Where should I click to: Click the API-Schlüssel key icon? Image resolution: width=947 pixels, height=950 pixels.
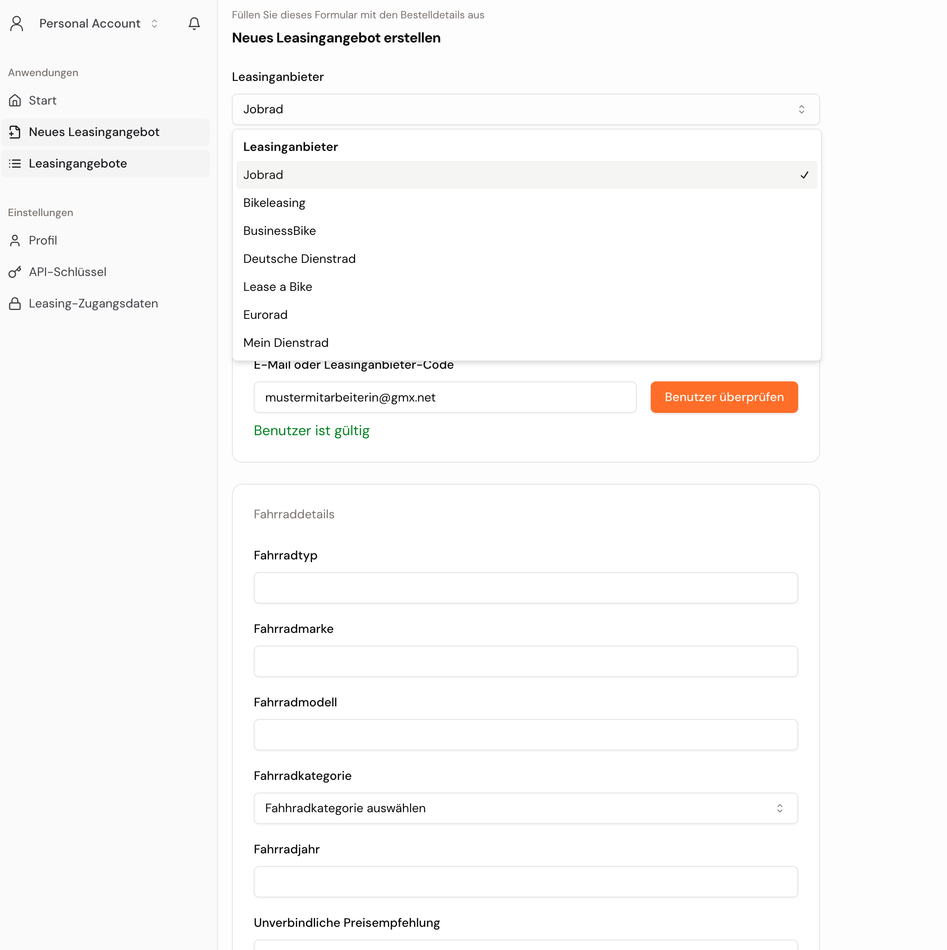pyautogui.click(x=15, y=272)
